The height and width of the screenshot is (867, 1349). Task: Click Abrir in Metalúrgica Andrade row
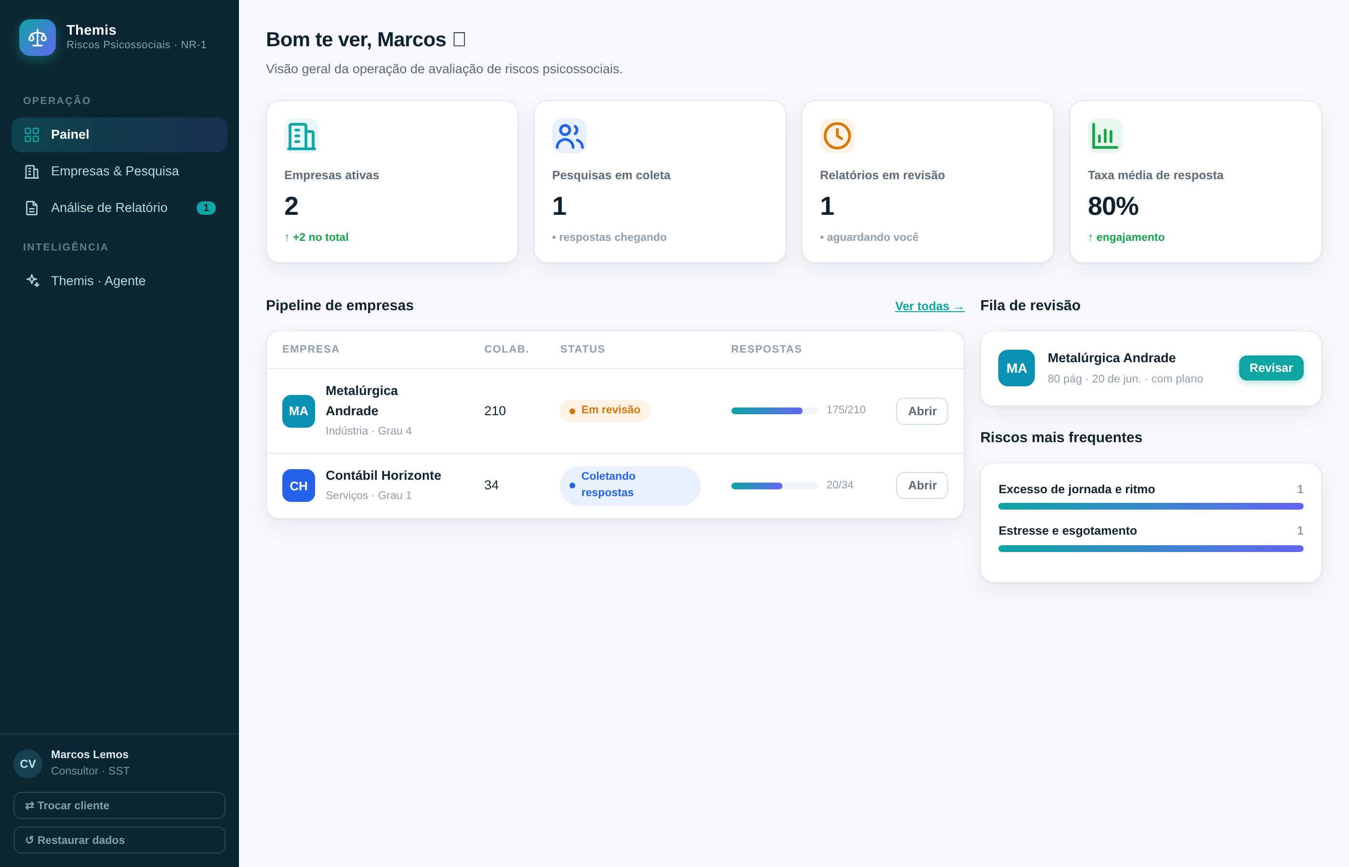coord(922,411)
